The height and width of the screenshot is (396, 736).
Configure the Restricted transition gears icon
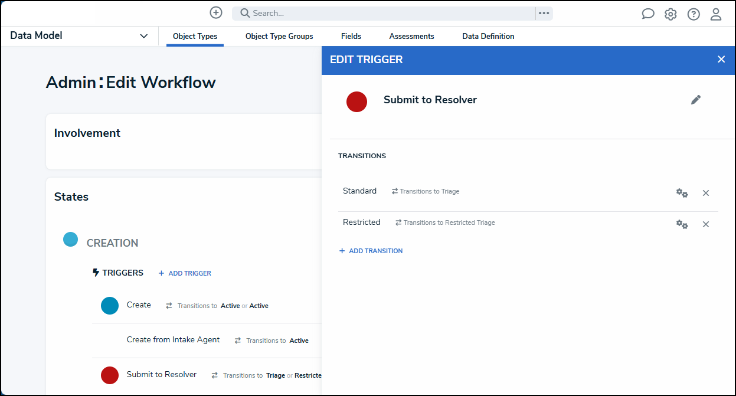coord(682,224)
